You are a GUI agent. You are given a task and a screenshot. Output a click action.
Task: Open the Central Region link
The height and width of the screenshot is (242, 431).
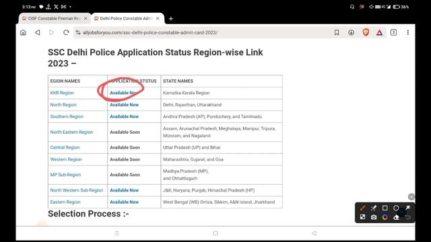(65, 147)
